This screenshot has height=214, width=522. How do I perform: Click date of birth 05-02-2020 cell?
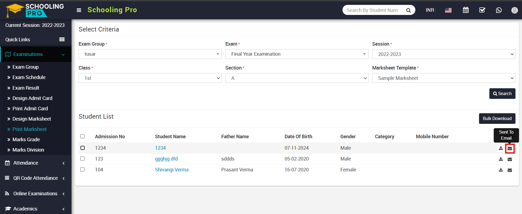click(296, 159)
